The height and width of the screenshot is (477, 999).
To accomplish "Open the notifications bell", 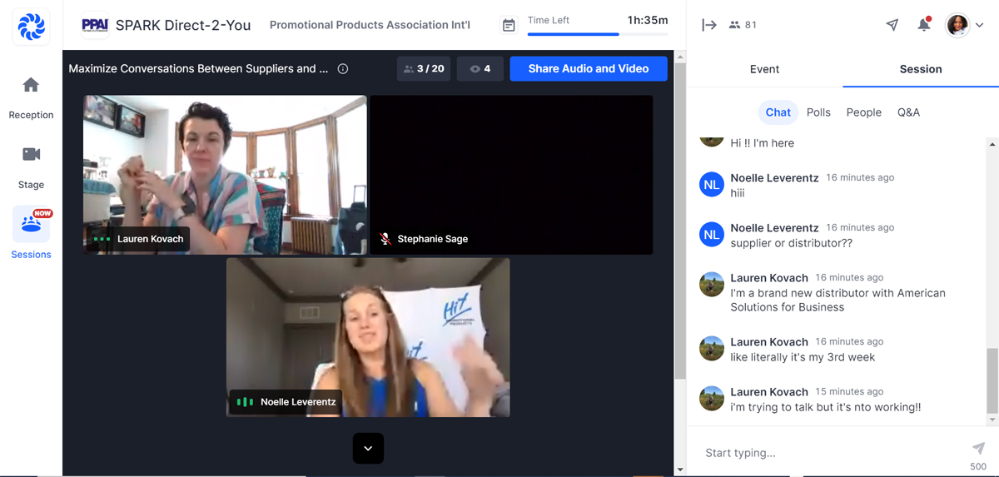I will click(923, 25).
